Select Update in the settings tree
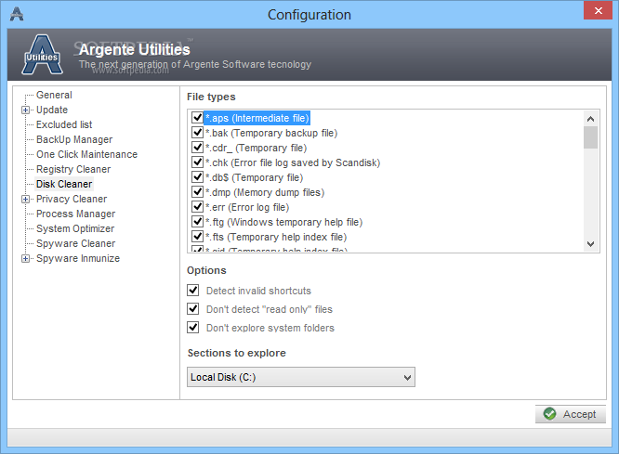The width and height of the screenshot is (619, 454). (52, 110)
